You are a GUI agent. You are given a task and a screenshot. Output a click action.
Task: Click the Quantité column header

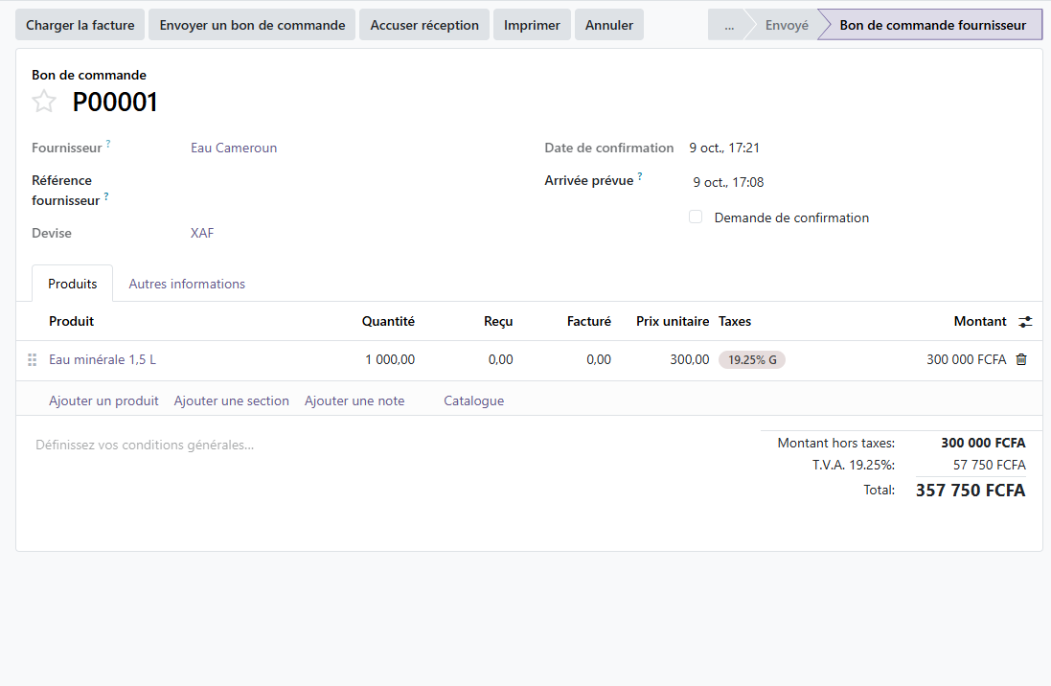[388, 321]
